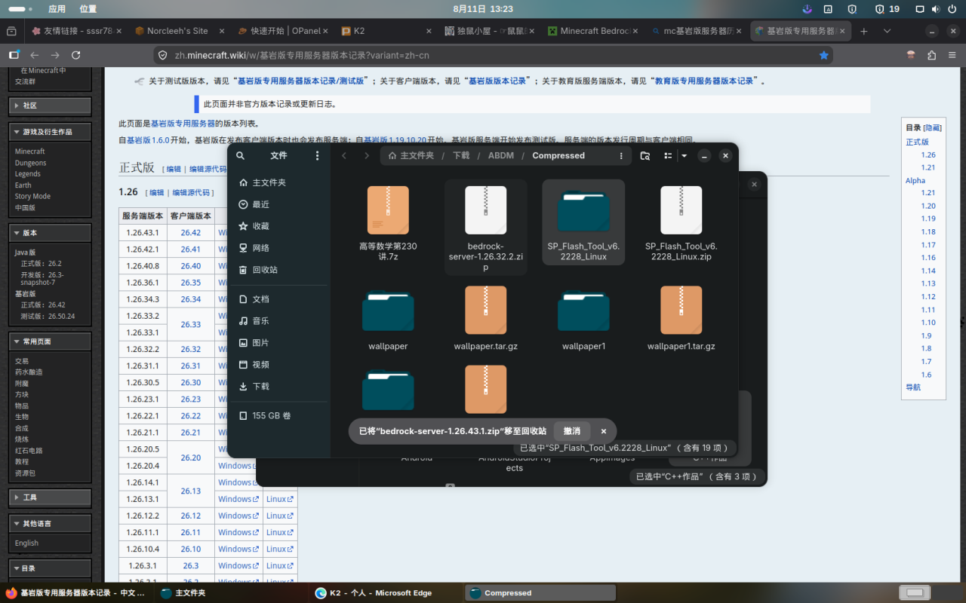Go forward in Files window navigation

(x=367, y=156)
